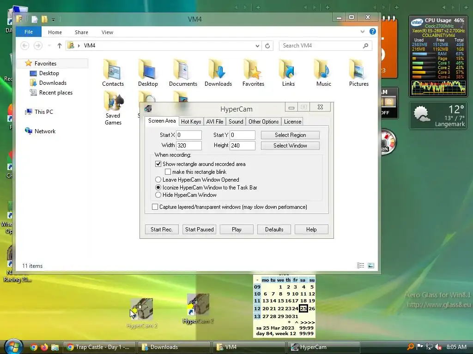Open the Downloads folder icon in file pane
473x354 pixels.
218,73
